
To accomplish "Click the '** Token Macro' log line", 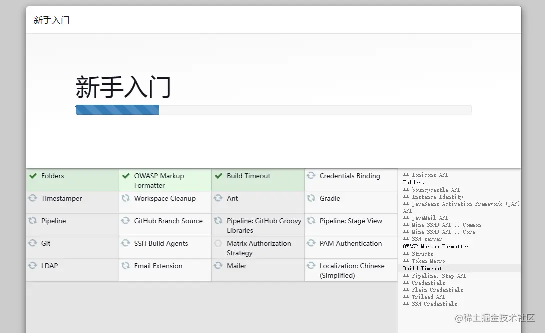I will point(424,261).
